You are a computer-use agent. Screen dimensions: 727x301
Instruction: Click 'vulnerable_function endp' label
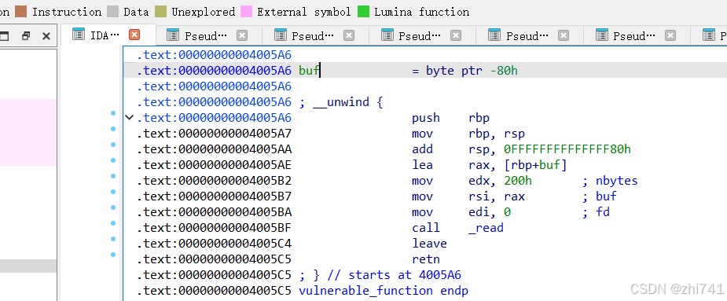click(384, 291)
